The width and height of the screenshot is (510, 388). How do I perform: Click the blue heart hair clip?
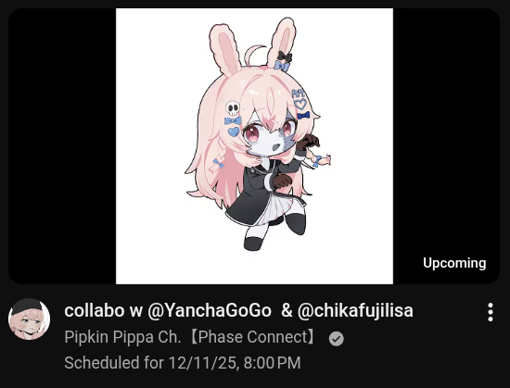(233, 131)
